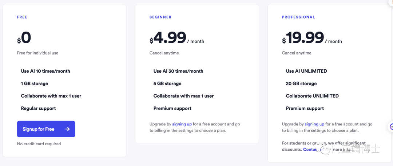Click the $0 price in Free plan
Image resolution: width=393 pixels, height=166 pixels.
[24, 38]
